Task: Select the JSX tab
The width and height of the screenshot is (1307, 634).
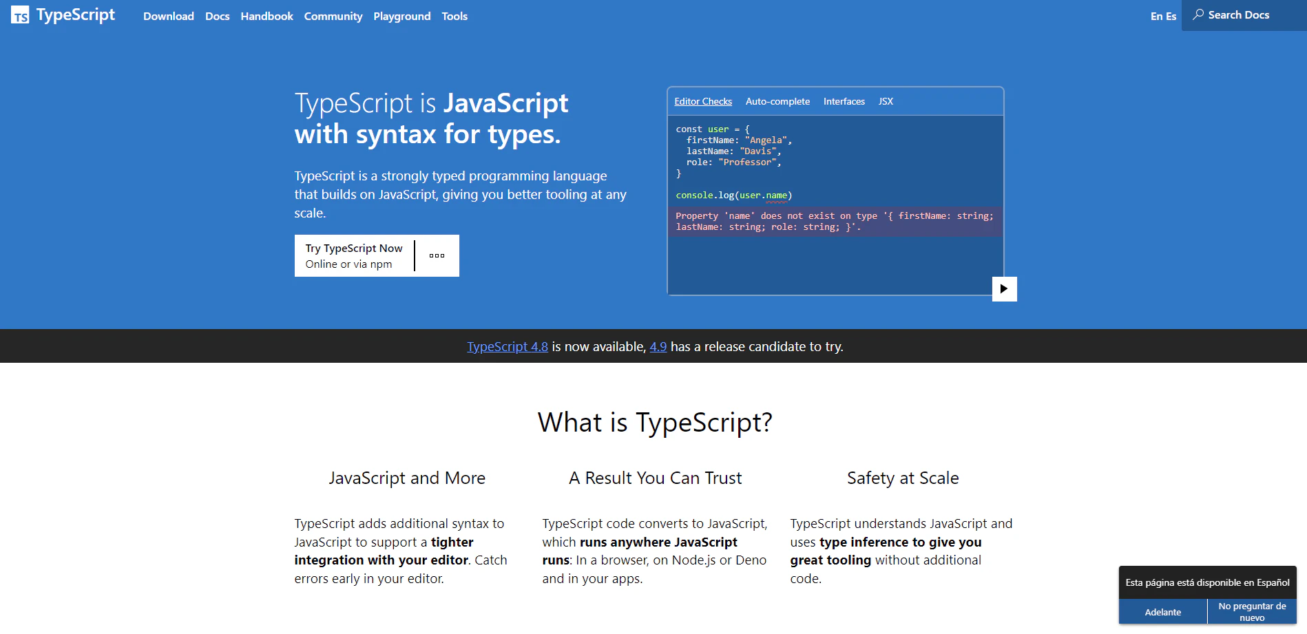Action: click(886, 101)
